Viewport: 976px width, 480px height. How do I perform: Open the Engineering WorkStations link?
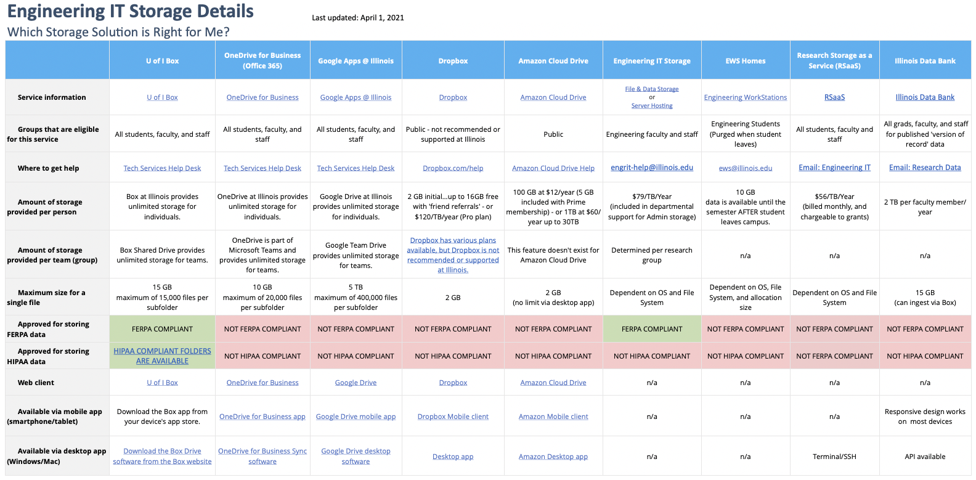click(x=745, y=97)
